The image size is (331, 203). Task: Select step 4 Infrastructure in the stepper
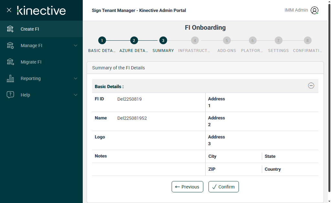point(195,41)
